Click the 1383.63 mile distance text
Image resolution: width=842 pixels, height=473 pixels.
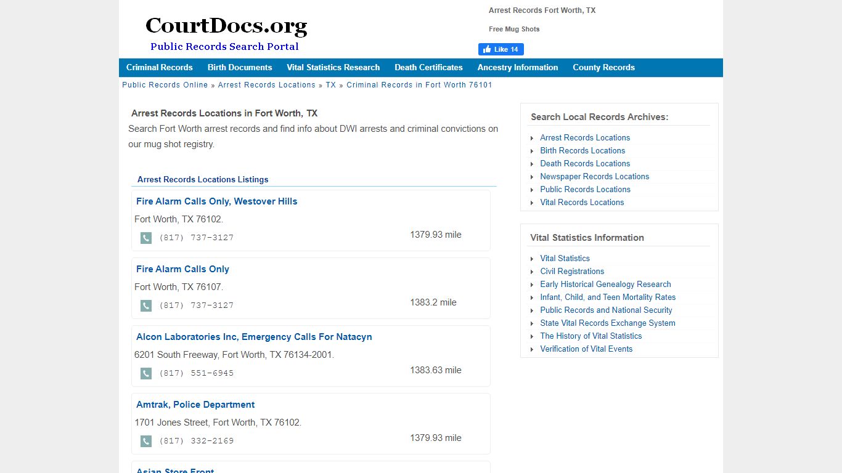pos(436,370)
